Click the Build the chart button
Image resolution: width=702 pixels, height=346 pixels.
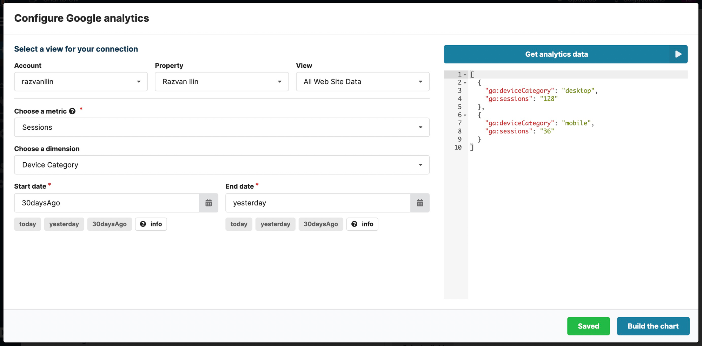[x=653, y=326]
